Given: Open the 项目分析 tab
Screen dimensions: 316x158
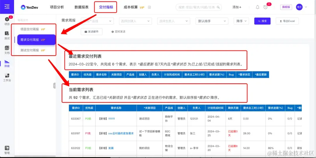Looking at the screenshot, I should click(57, 7).
